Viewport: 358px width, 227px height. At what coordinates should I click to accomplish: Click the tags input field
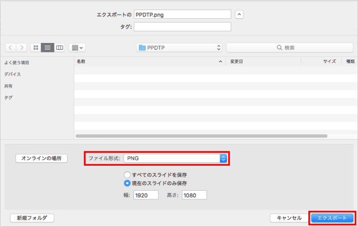pos(183,27)
